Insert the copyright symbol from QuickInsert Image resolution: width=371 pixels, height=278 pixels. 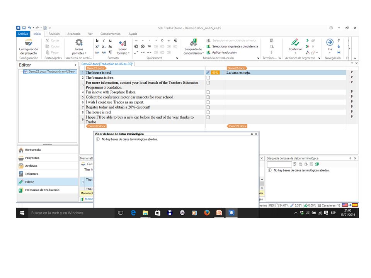(136, 47)
